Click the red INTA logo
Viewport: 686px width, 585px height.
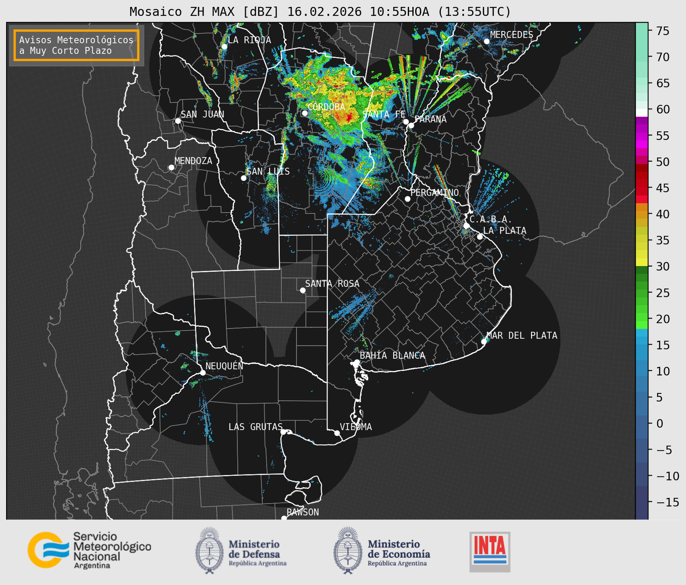click(x=490, y=552)
